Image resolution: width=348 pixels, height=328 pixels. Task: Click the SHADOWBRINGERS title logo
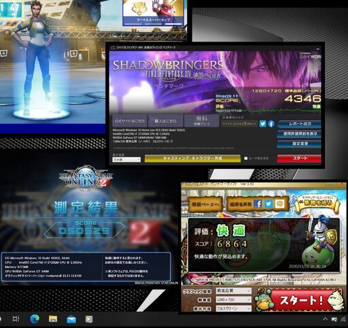click(x=168, y=66)
